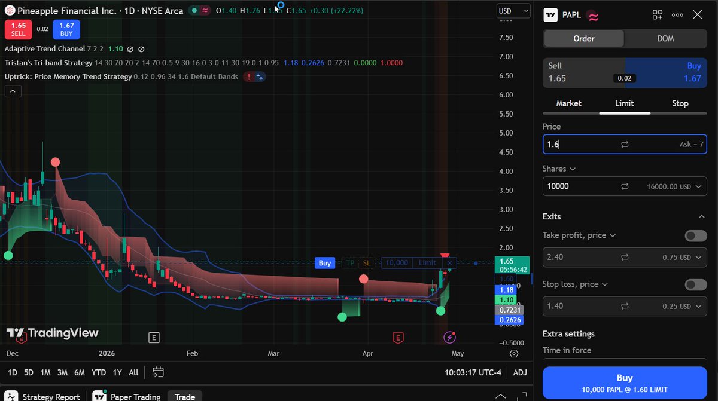
Task: Set the YTD time range
Action: pyautogui.click(x=99, y=372)
